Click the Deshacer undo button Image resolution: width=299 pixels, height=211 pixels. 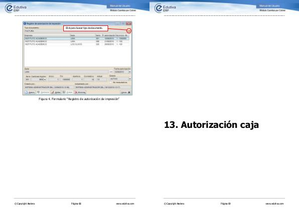43,93
